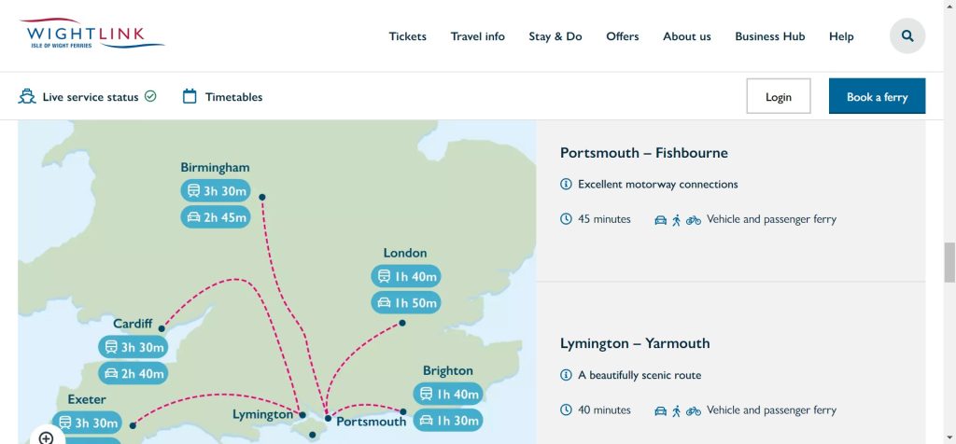
Task: Click the calendar icon beside Timetables
Action: pos(190,96)
